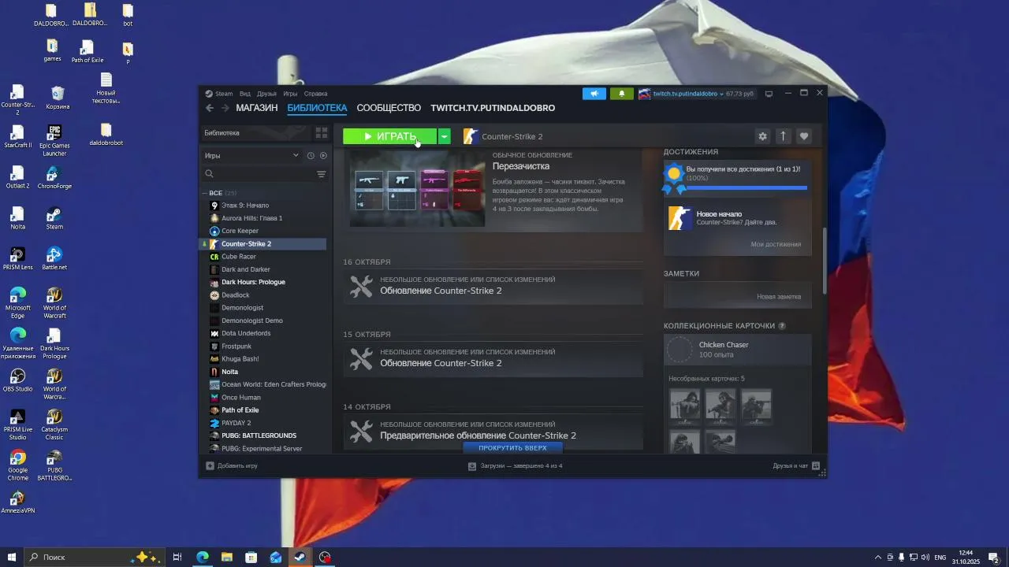Open OBS Studio desktop icon
Screen dimensions: 1009x567
(x=17, y=380)
